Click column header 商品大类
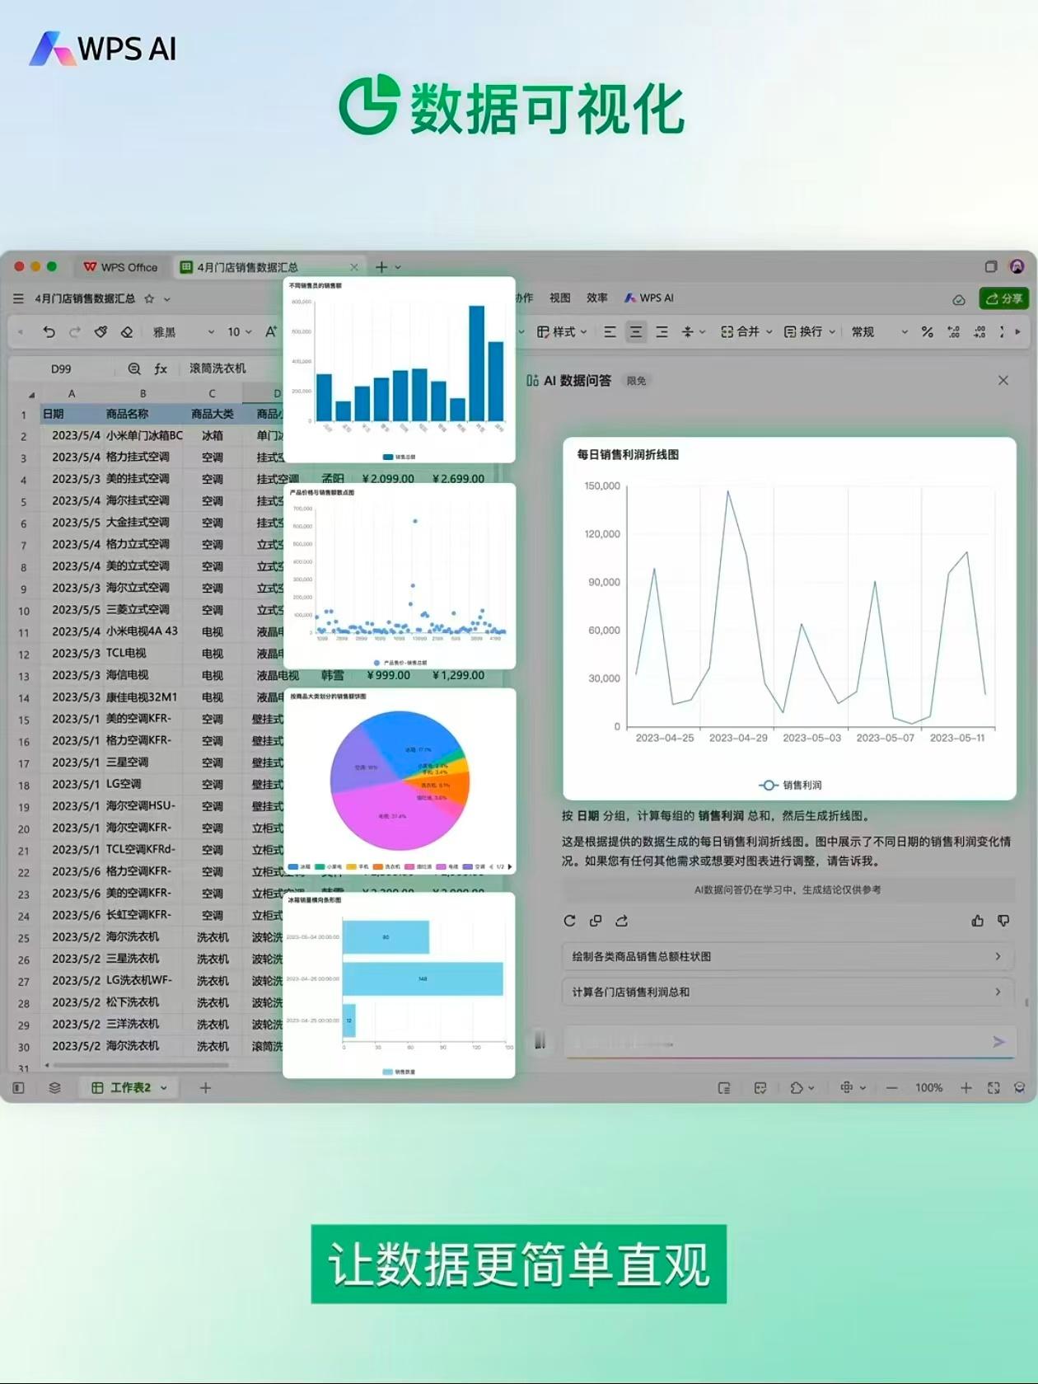 (213, 414)
